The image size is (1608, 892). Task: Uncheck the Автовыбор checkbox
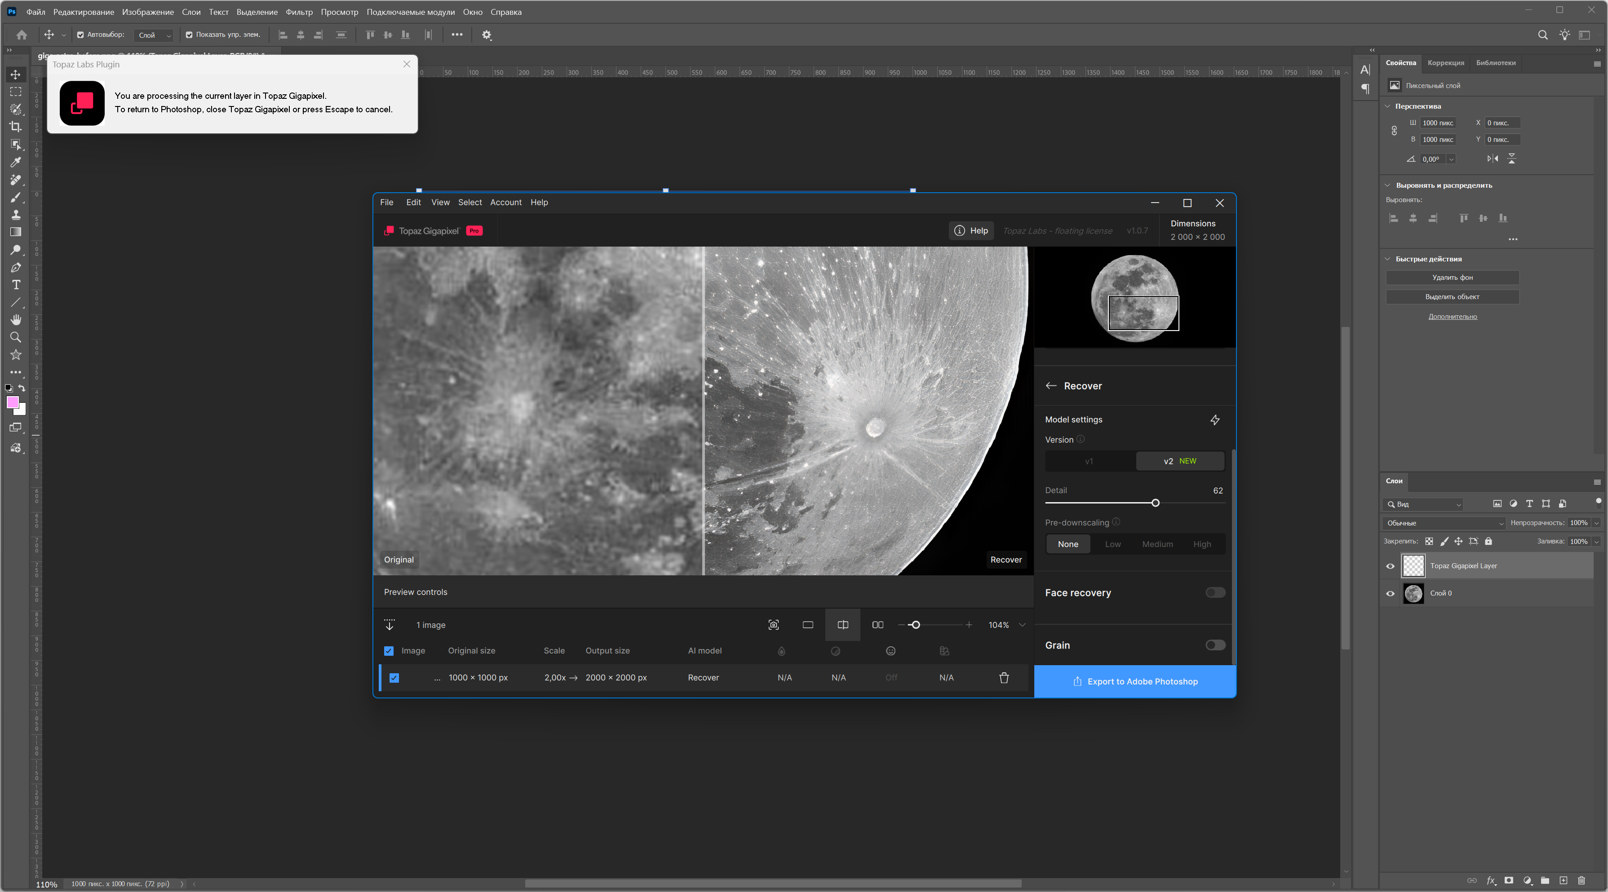[x=80, y=35]
